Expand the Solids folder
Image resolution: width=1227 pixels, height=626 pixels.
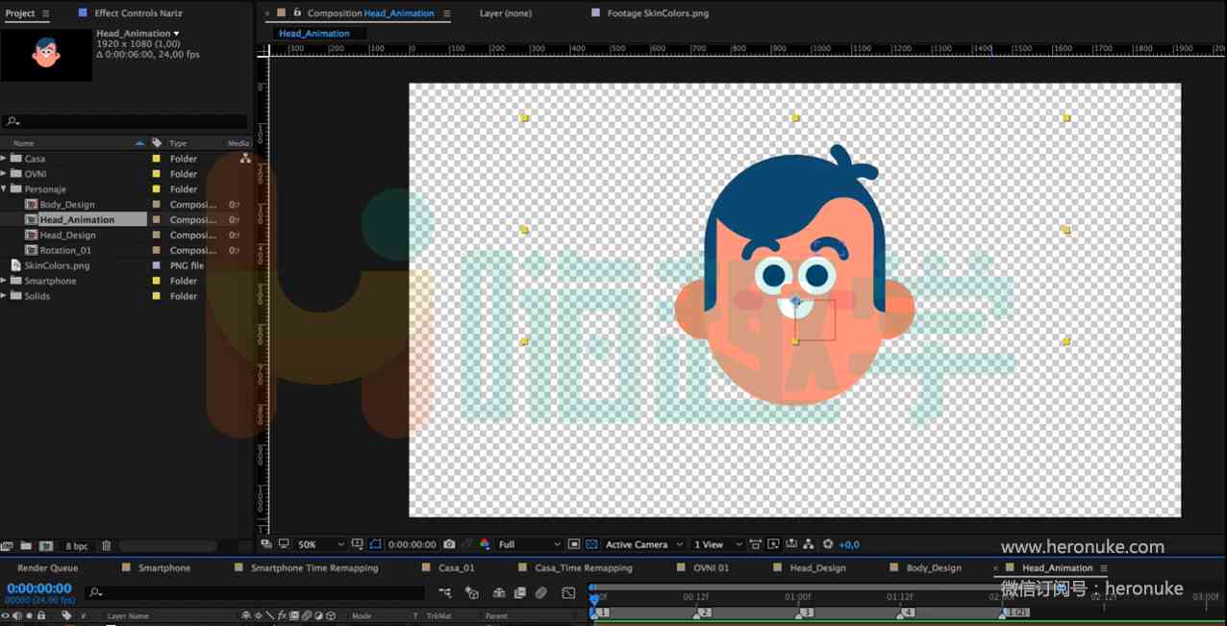click(4, 296)
